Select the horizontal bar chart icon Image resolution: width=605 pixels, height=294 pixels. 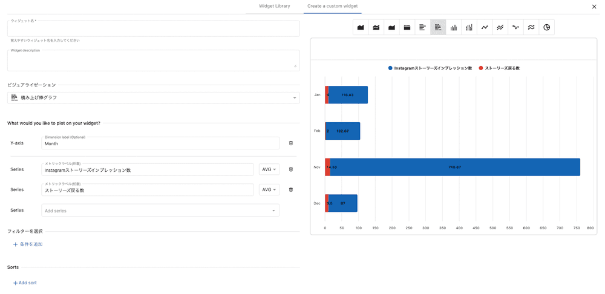423,27
